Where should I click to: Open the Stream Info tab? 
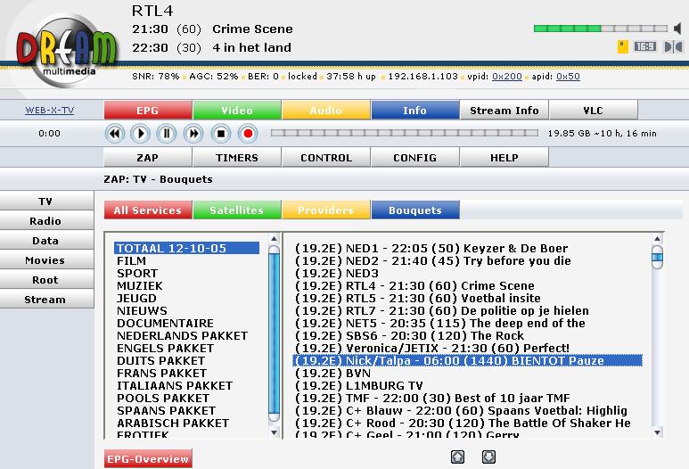click(x=504, y=111)
